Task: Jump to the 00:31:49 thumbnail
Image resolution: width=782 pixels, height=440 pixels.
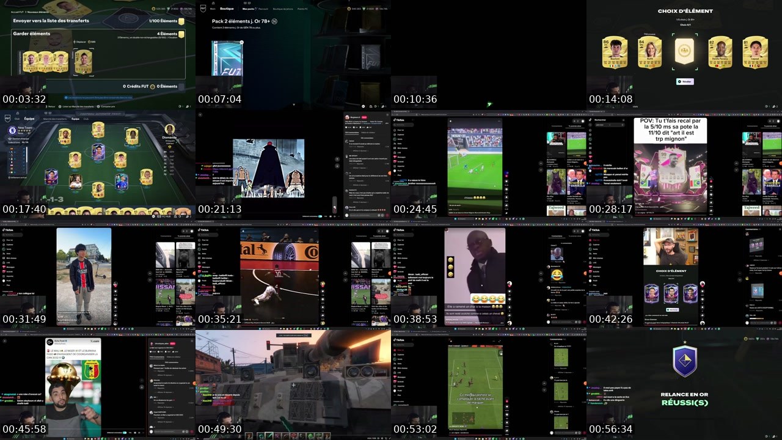Action: click(98, 275)
